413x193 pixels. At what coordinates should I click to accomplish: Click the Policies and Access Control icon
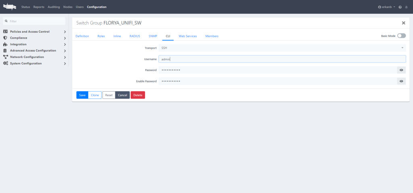5,31
